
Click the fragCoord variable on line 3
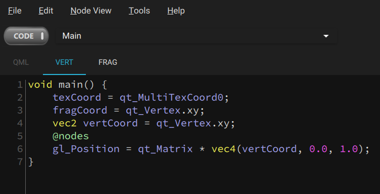point(80,110)
